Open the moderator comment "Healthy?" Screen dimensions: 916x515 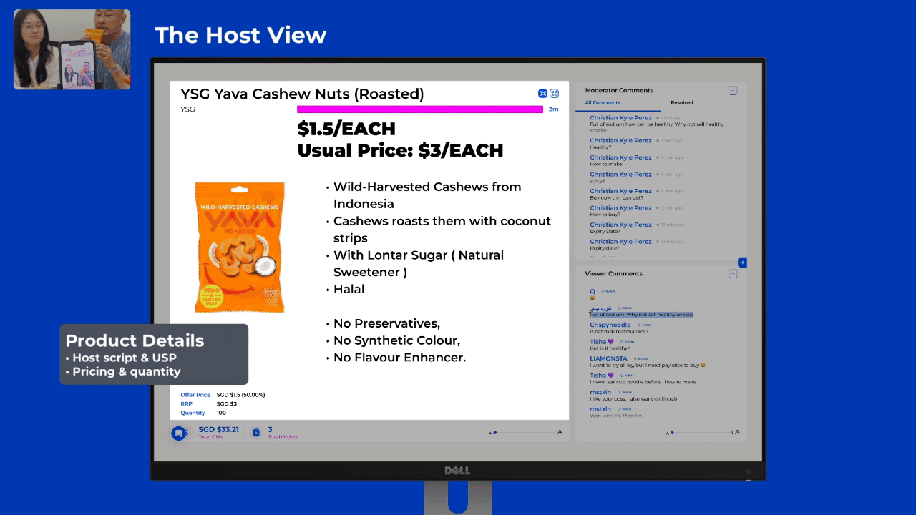(600, 147)
